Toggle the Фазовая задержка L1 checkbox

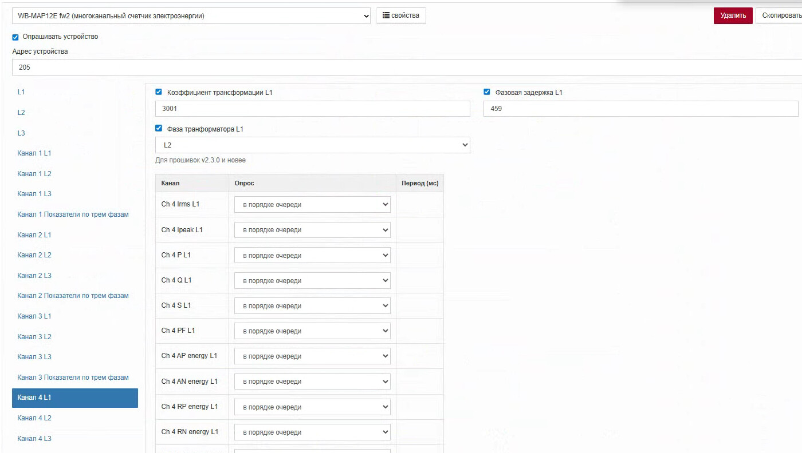click(487, 92)
